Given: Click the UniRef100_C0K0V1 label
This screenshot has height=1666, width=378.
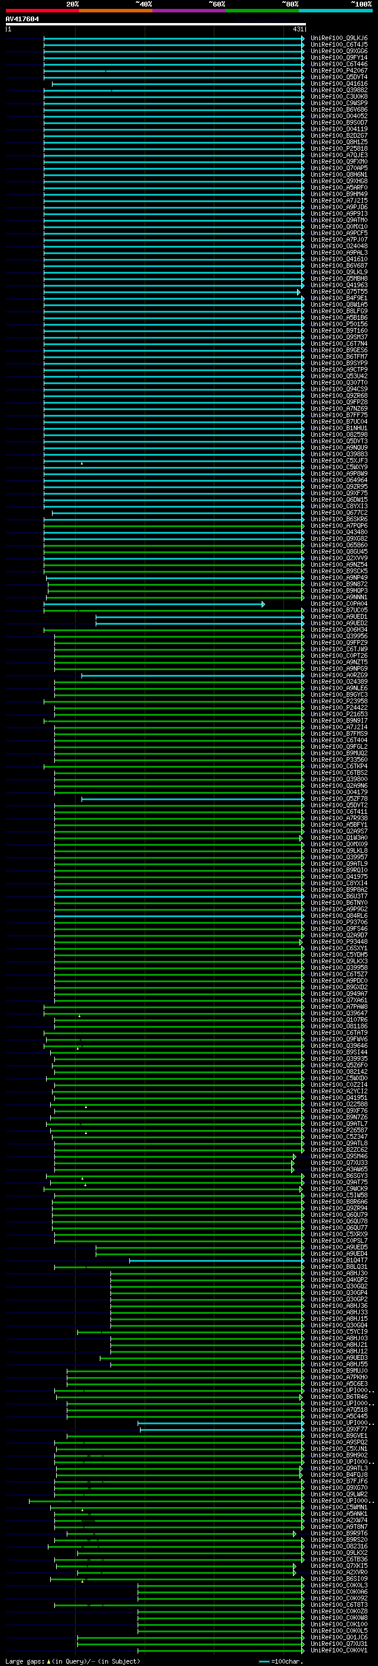Looking at the screenshot, I should [339, 1650].
